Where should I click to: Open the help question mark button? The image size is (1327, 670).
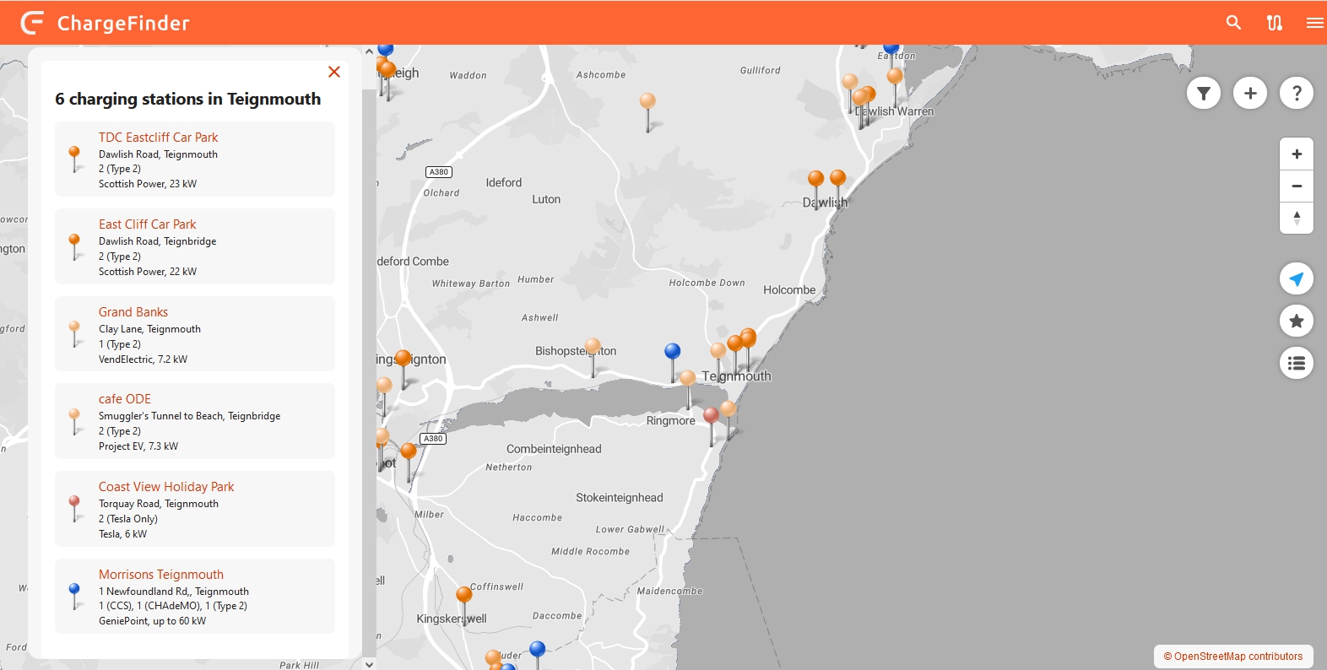(x=1297, y=93)
